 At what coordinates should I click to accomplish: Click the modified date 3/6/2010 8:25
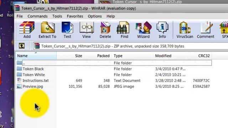pyautogui.click(x=169, y=86)
